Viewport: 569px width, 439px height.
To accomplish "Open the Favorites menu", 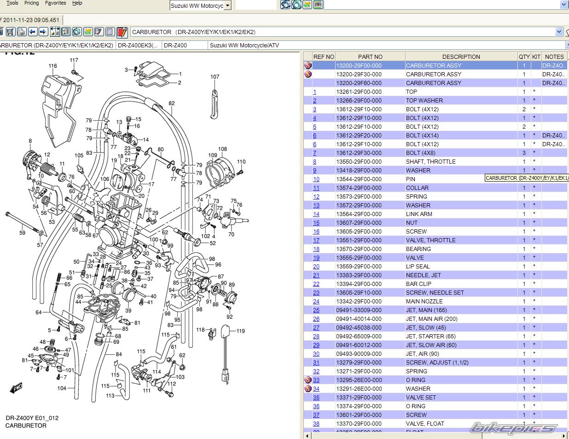I will [x=55, y=3].
